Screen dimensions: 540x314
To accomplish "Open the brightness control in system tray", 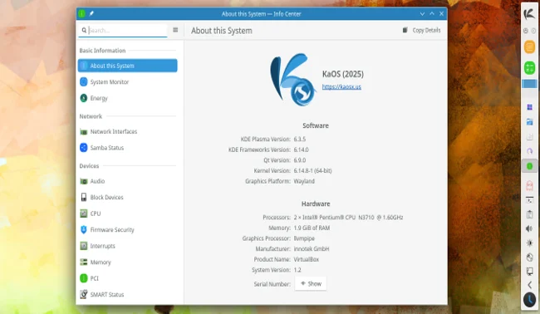I will point(530,243).
